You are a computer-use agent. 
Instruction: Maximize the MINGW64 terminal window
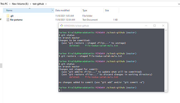pos(155,26)
